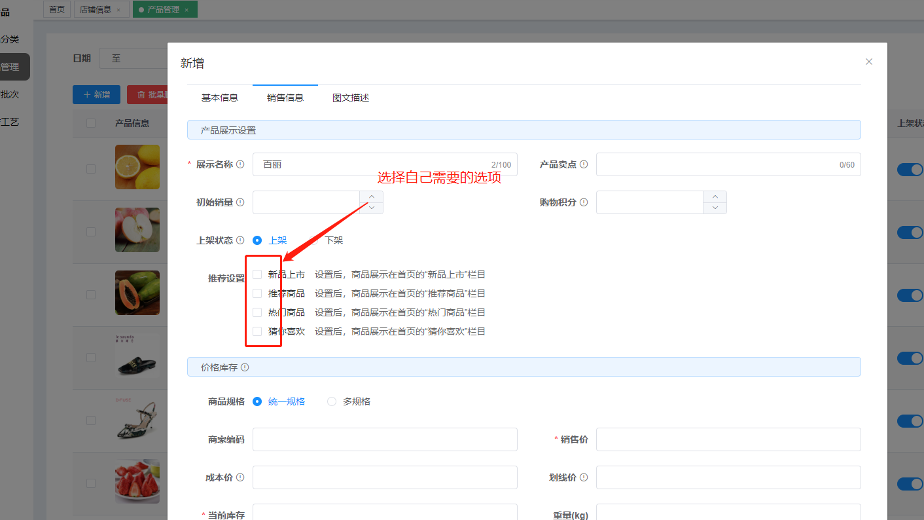Click the info icon beside 价格库存 header
The height and width of the screenshot is (520, 924).
tap(245, 367)
